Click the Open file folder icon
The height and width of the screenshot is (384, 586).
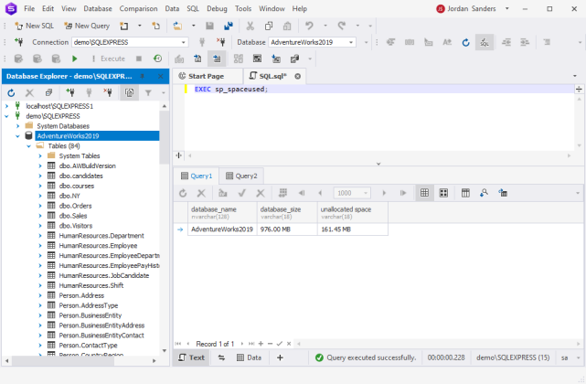pyautogui.click(x=177, y=26)
